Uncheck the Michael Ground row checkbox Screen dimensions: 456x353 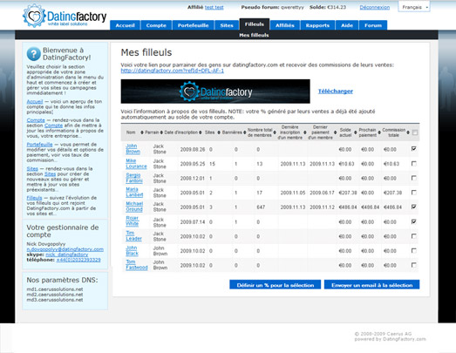(414, 207)
